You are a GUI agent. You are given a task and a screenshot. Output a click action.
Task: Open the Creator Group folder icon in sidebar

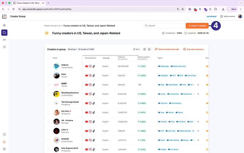[x=4, y=33]
